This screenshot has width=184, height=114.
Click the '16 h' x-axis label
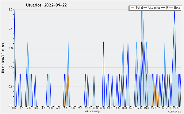[x=132, y=108]
